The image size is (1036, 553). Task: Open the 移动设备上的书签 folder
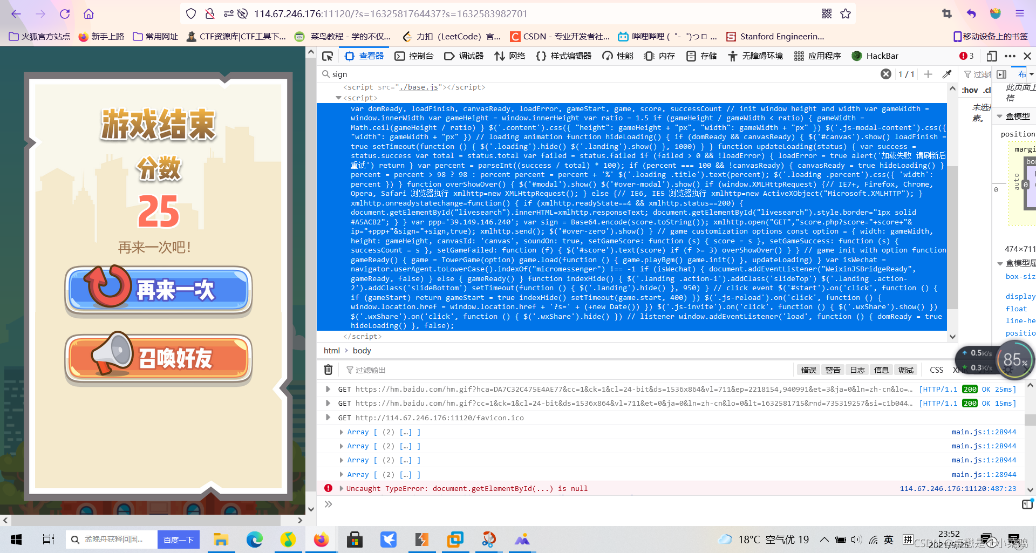pyautogui.click(x=991, y=37)
